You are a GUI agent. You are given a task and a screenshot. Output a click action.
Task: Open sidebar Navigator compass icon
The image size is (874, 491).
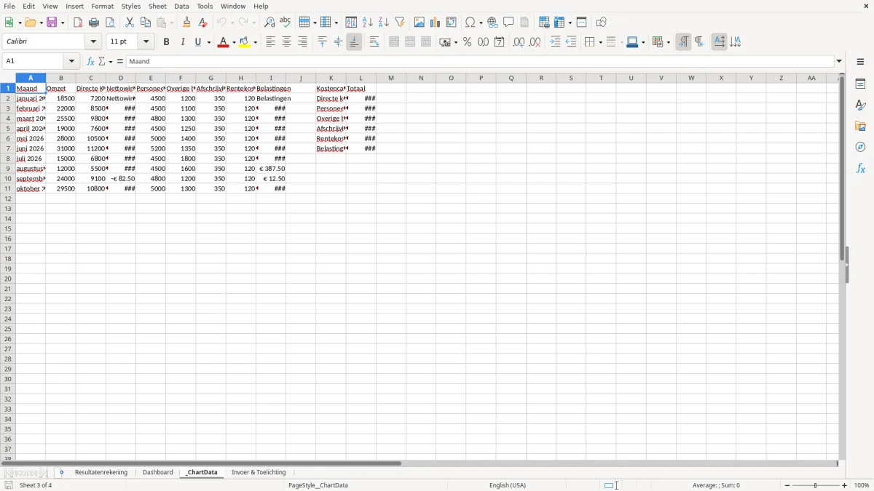(x=860, y=147)
